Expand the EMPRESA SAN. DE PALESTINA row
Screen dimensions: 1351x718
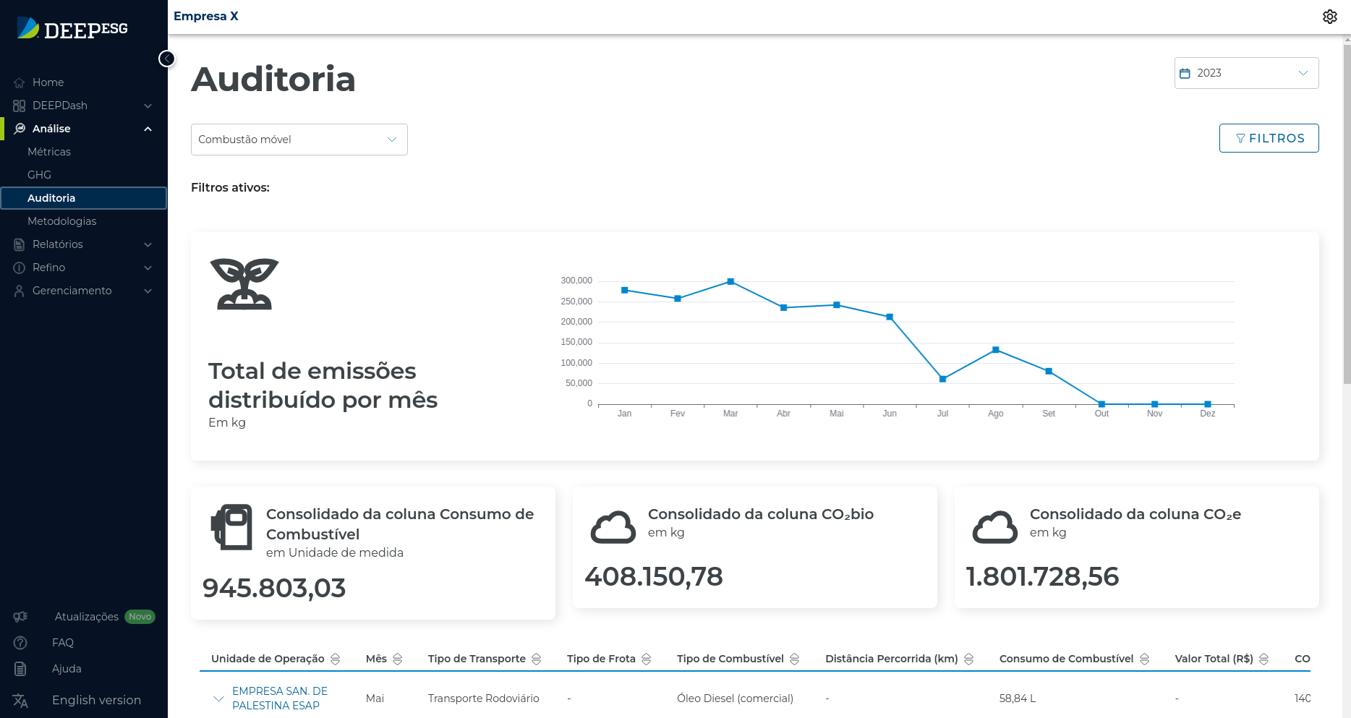[x=218, y=698]
